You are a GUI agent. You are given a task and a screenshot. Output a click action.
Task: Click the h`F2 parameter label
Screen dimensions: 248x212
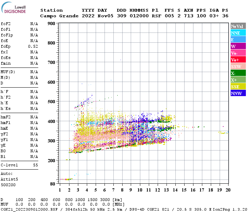(6, 98)
